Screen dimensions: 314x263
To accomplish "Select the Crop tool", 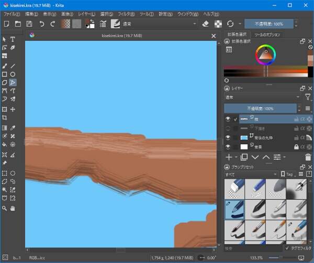I will tap(5, 118).
